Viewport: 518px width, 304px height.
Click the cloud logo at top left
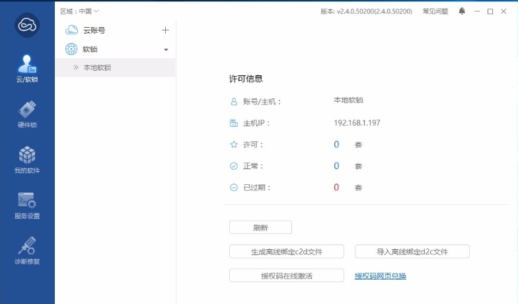click(27, 25)
